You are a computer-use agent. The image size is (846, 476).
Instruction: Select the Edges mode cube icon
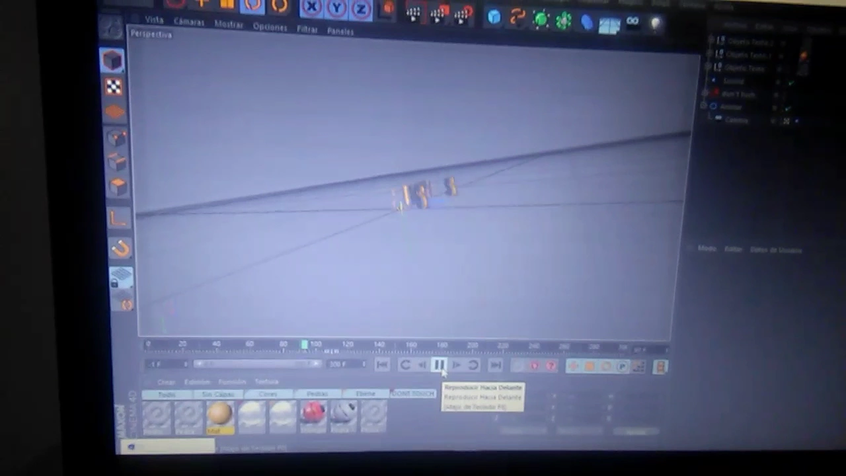pos(117,162)
